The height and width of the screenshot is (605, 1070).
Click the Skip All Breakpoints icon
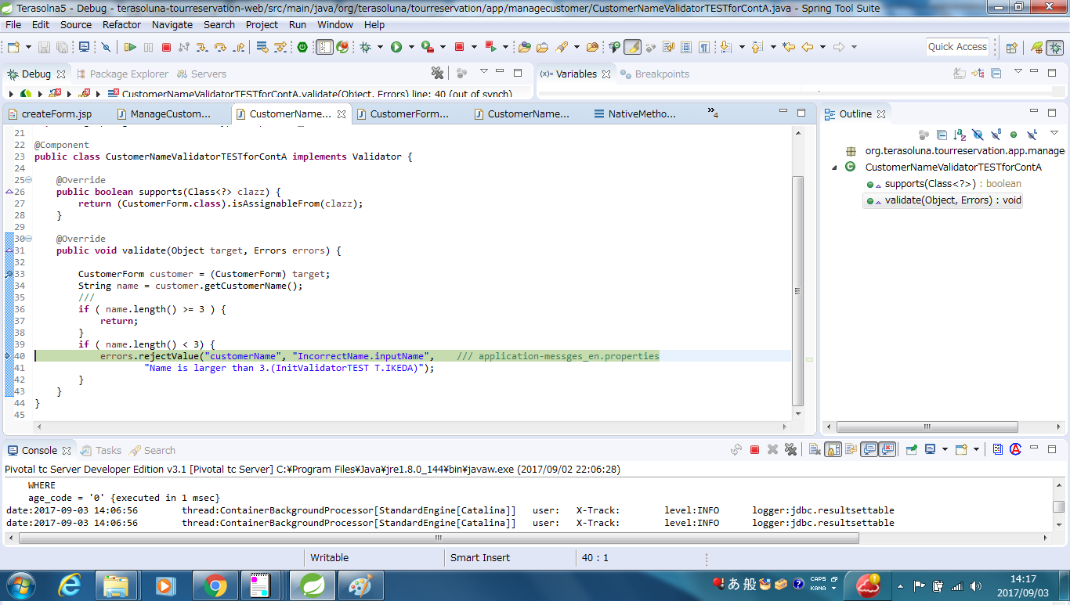106,47
